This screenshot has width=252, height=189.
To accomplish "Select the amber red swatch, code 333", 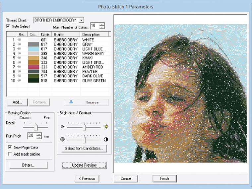I will point(33,67).
